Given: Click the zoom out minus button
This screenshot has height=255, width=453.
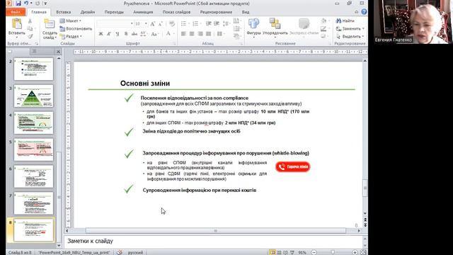Looking at the screenshot, I should point(314,252).
